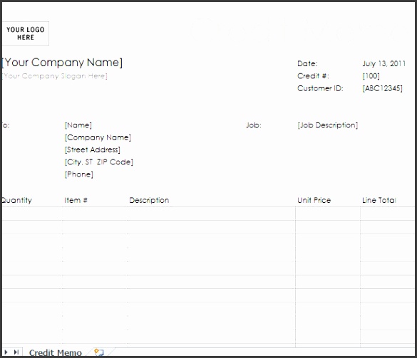Click the last sheet navigation arrow

(16, 352)
